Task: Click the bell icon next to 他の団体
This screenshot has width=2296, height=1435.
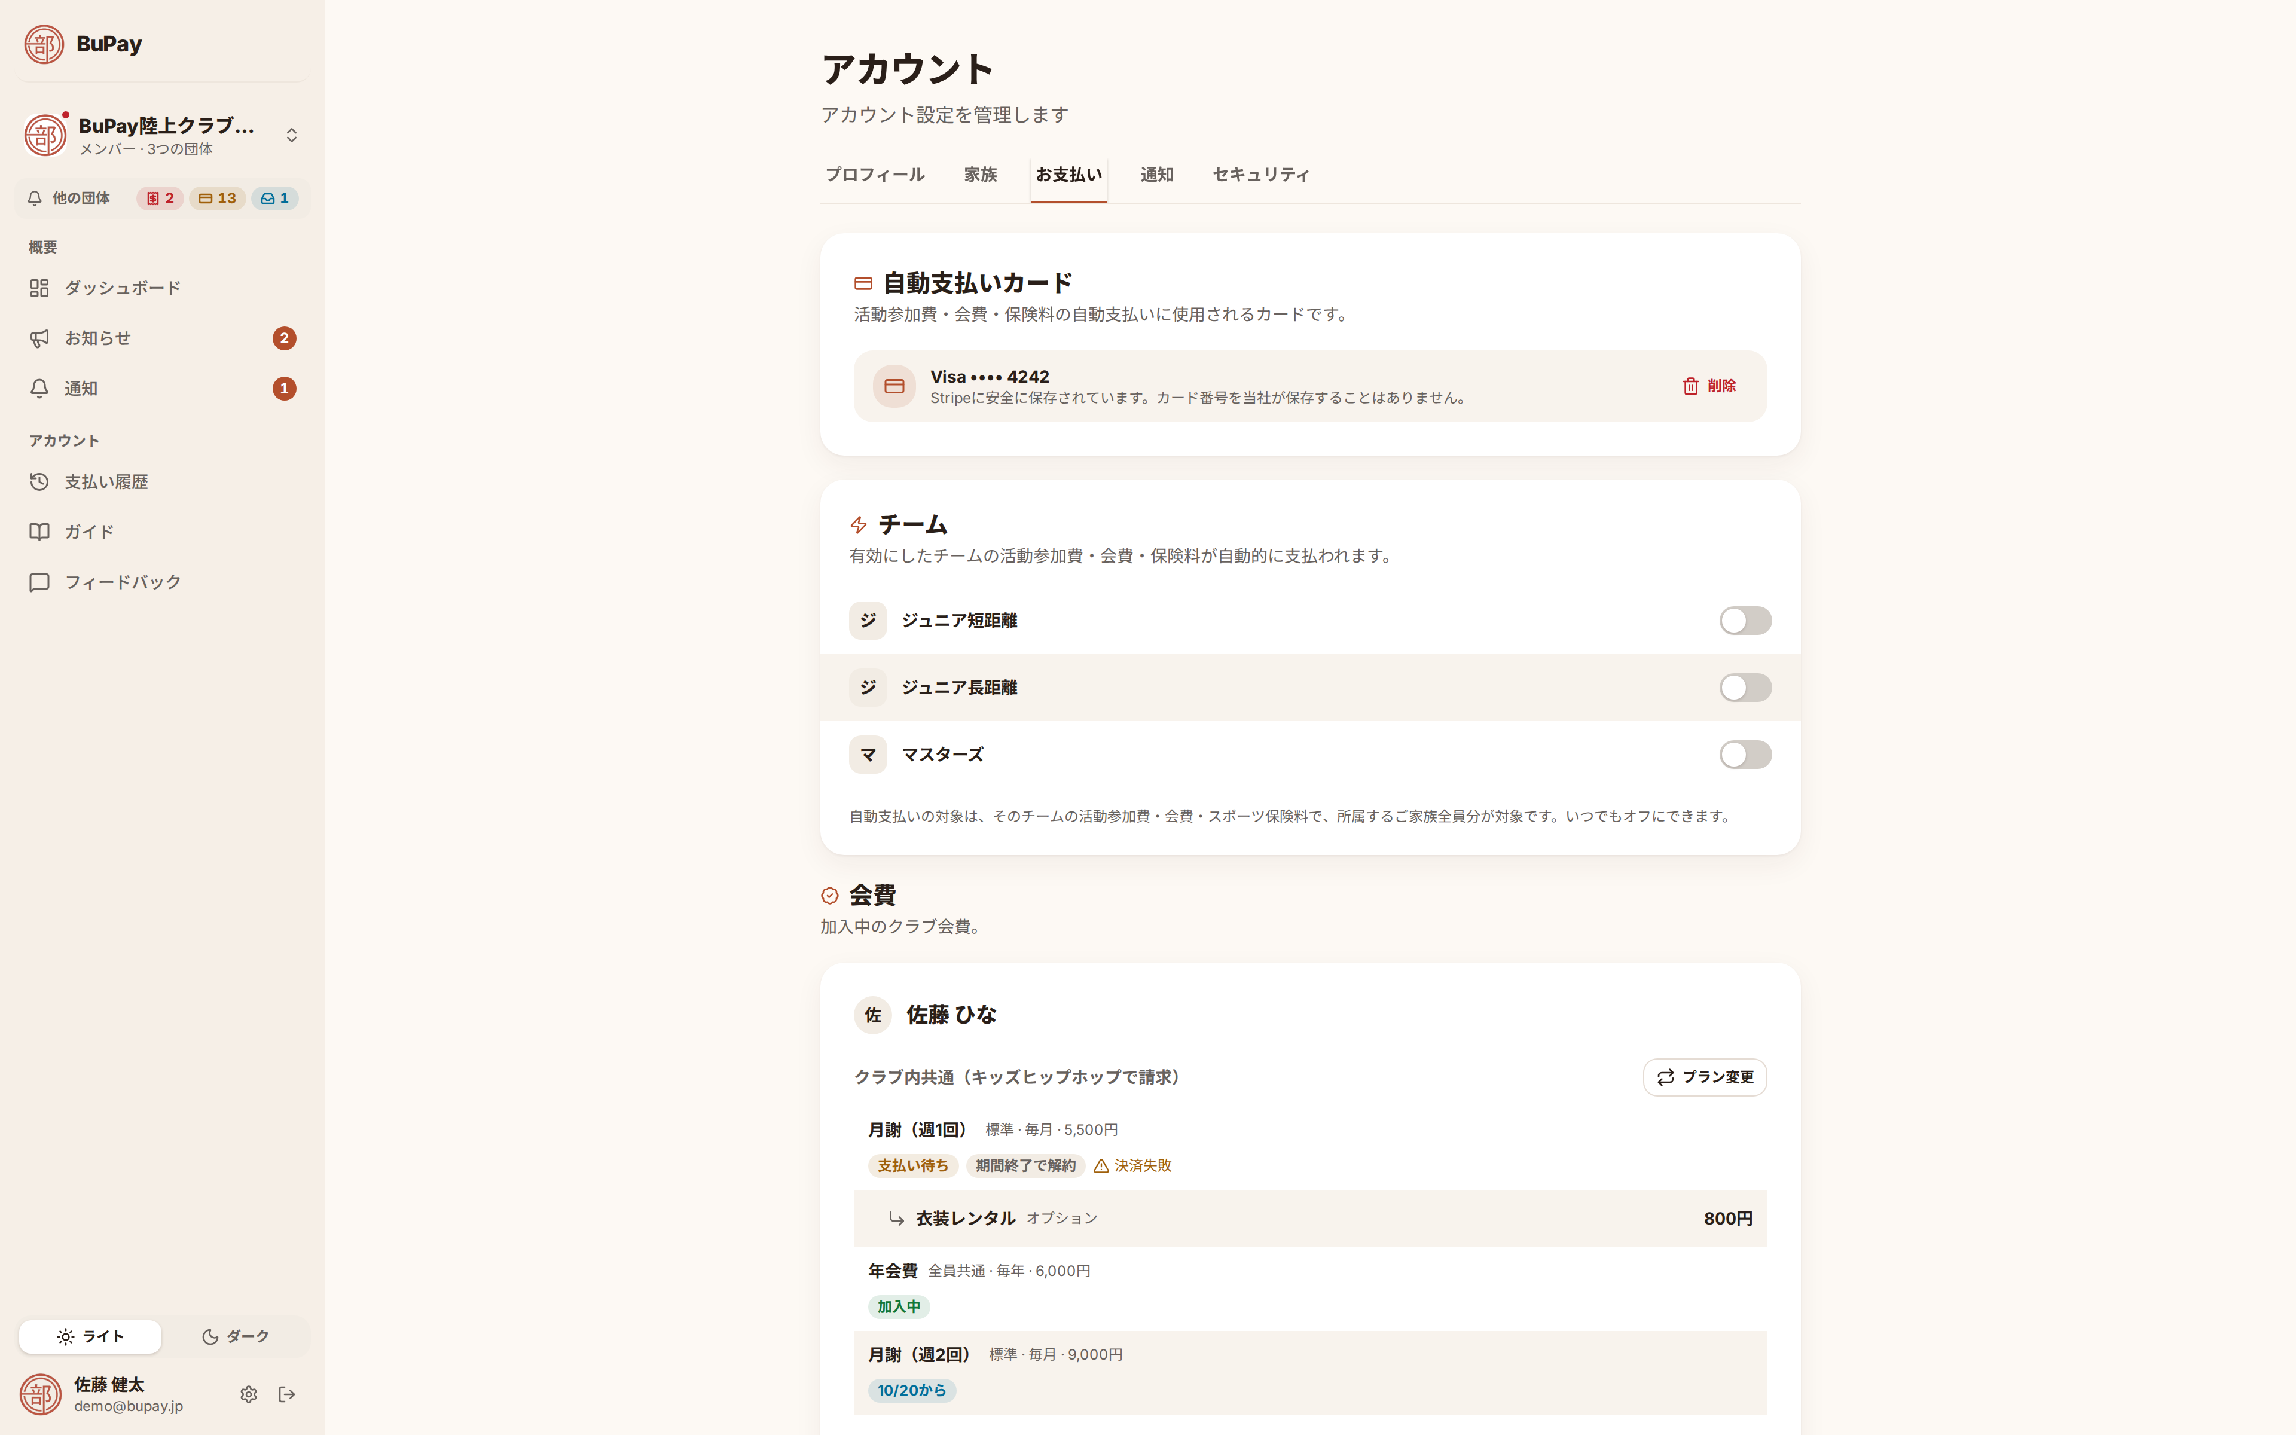Action: [35, 199]
